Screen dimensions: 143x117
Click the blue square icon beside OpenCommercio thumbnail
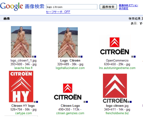point(135,57)
